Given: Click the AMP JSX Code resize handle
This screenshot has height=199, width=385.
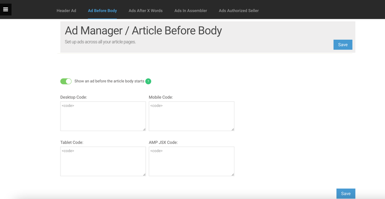Looking at the screenshot, I should pyautogui.click(x=233, y=174).
